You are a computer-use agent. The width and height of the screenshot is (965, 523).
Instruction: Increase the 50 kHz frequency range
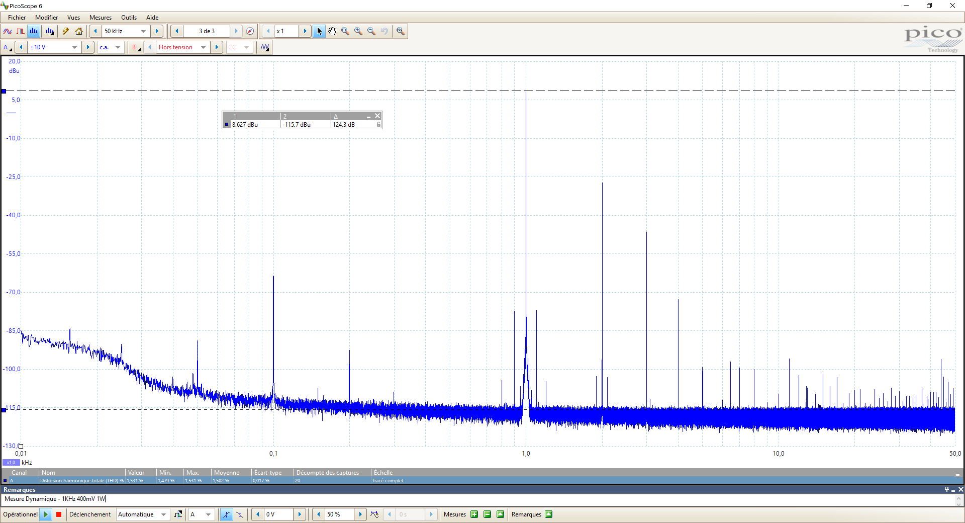tap(157, 31)
